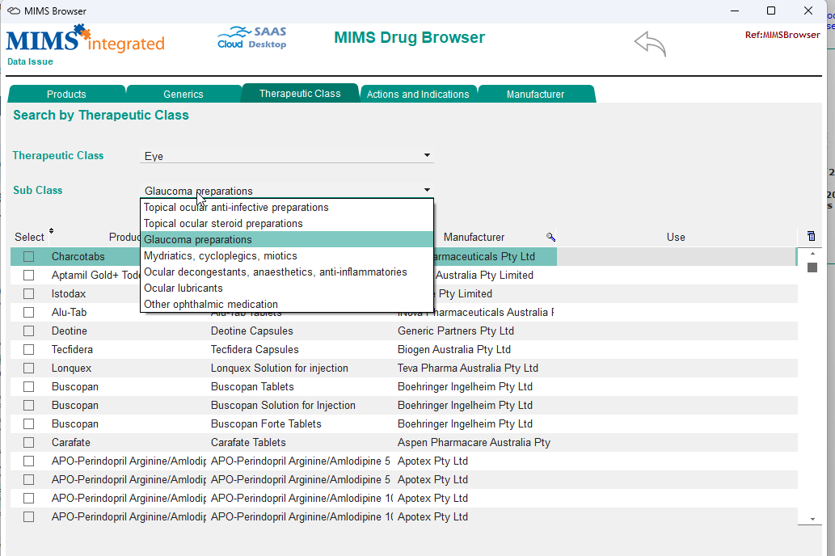Image resolution: width=835 pixels, height=556 pixels.
Task: Check the box for Buscopan Tablets row
Action: (29, 386)
